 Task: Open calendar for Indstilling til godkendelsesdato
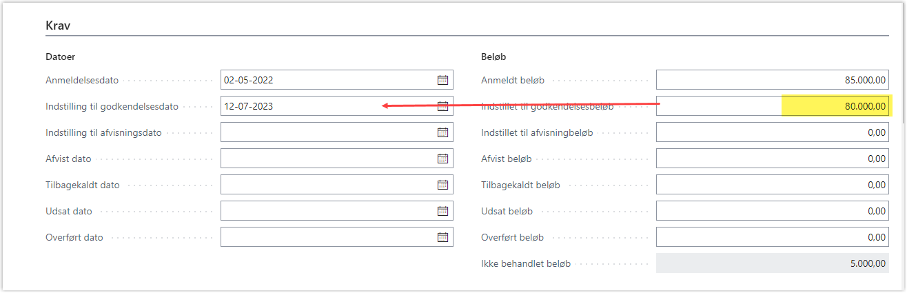pyautogui.click(x=442, y=106)
